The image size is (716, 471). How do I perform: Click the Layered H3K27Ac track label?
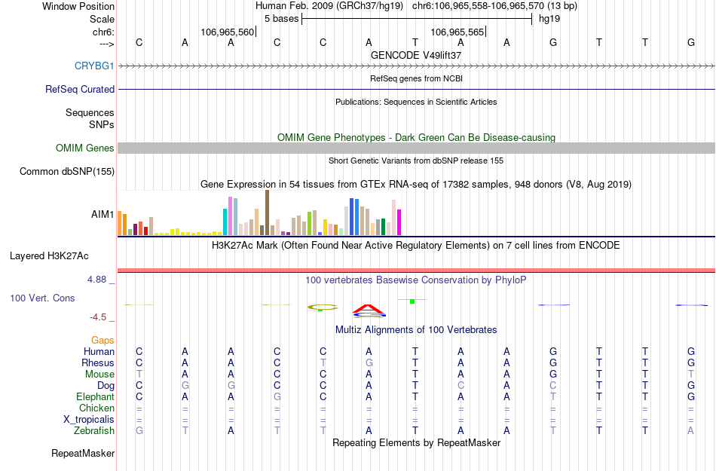tap(49, 255)
